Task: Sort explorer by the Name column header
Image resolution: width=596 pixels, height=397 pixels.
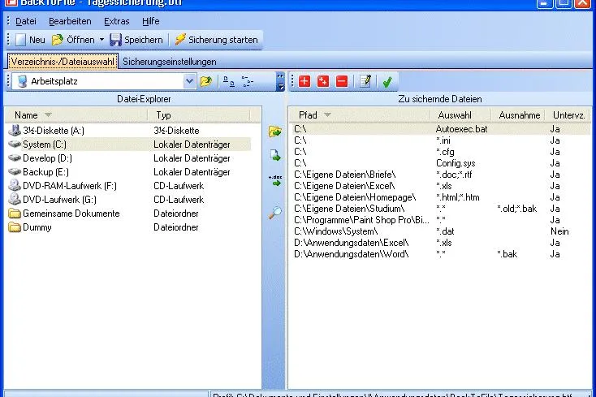Action: (x=76, y=115)
